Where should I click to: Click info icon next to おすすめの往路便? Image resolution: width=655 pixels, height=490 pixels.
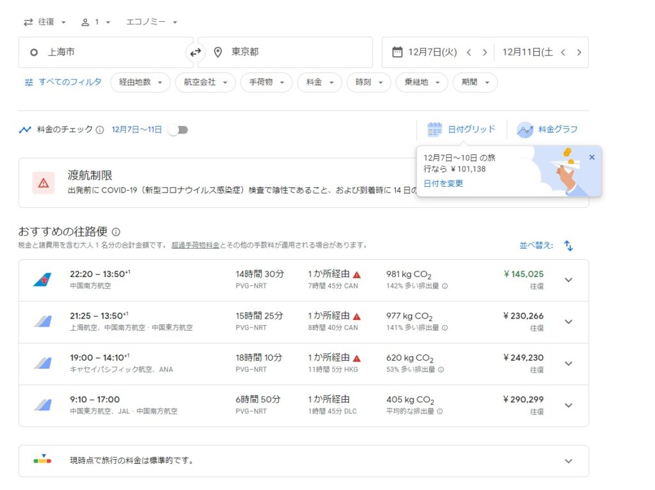(x=116, y=232)
